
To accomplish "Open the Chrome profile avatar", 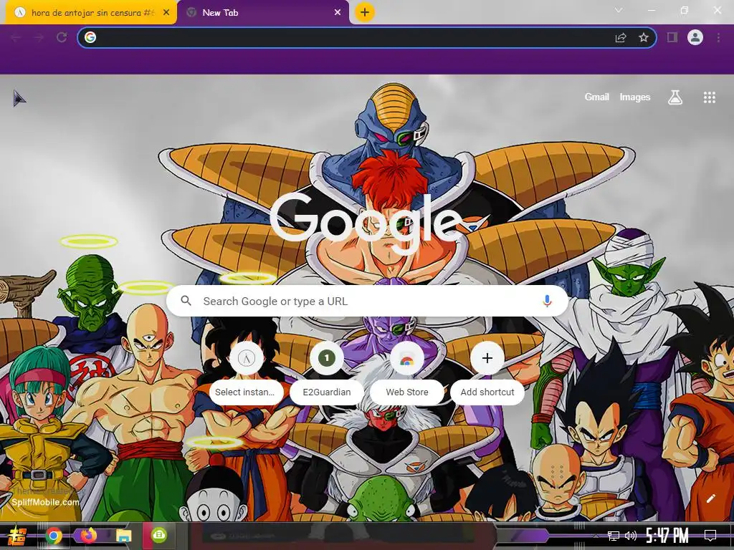I will [695, 37].
